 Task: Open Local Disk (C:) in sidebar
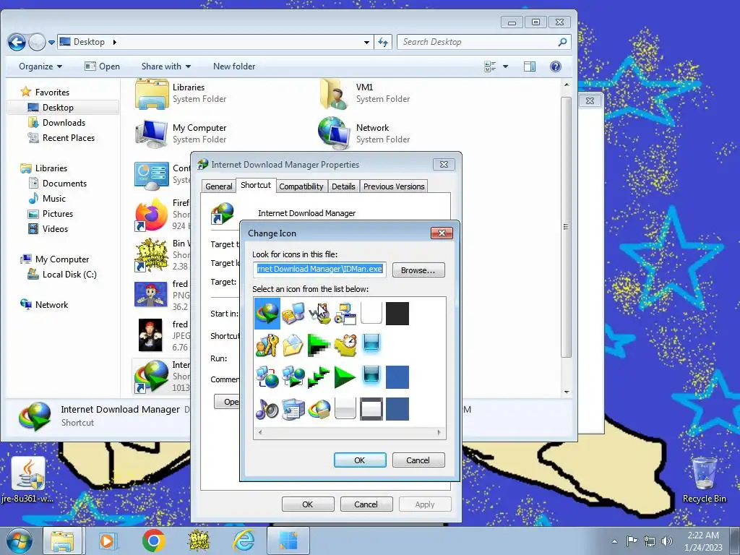69,274
